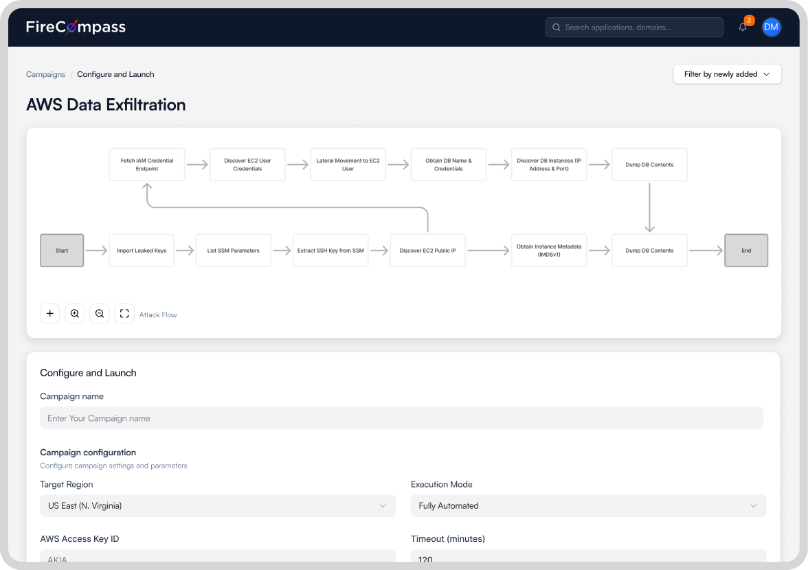This screenshot has width=808, height=570.
Task: Go to Campaigns breadcrumb
Action: coord(45,74)
